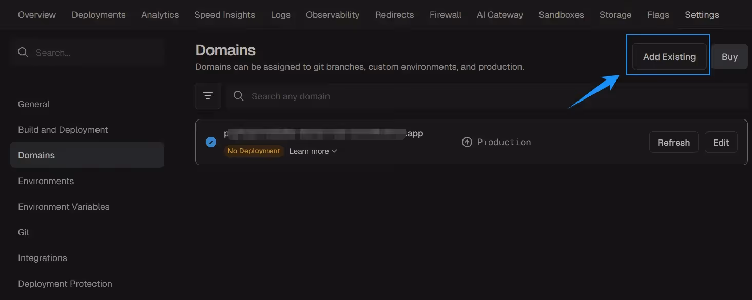Refresh the domain status
Image resolution: width=752 pixels, height=300 pixels.
pos(673,143)
